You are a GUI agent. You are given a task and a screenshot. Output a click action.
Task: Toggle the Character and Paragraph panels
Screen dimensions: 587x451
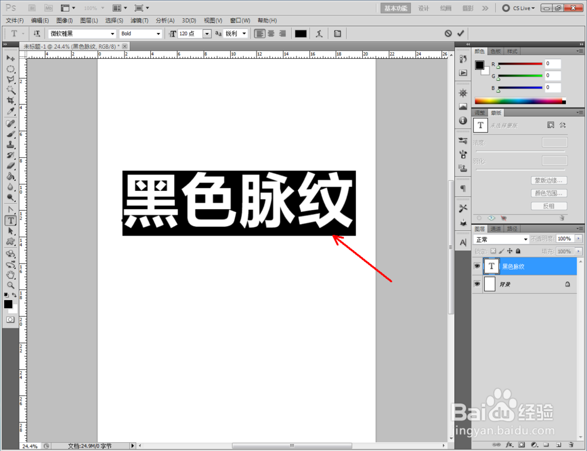(x=338, y=33)
